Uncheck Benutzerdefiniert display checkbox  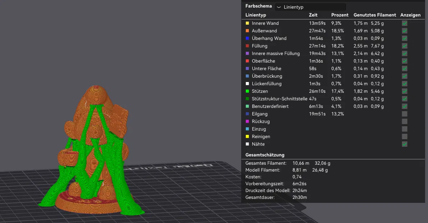tap(405, 106)
